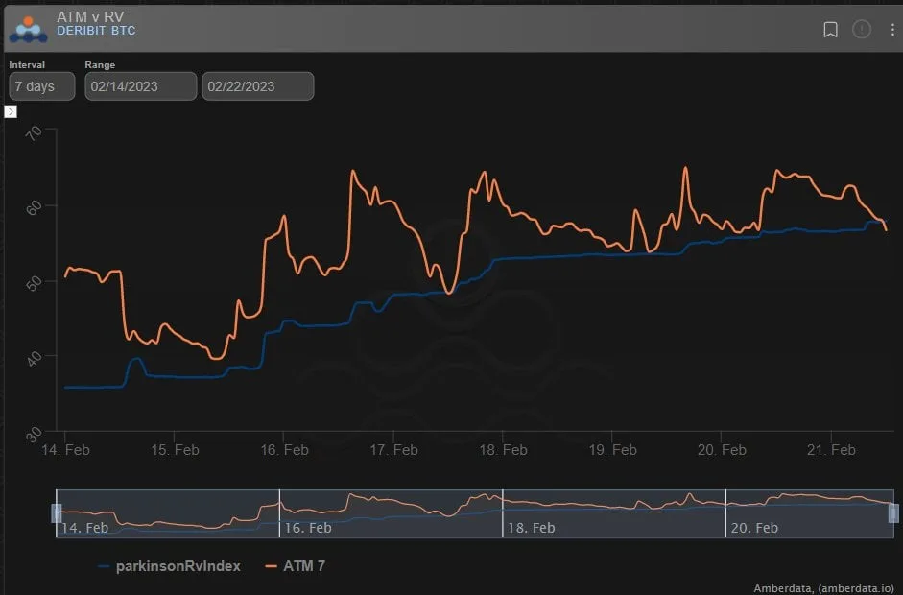Click the Interval label

coord(27,65)
